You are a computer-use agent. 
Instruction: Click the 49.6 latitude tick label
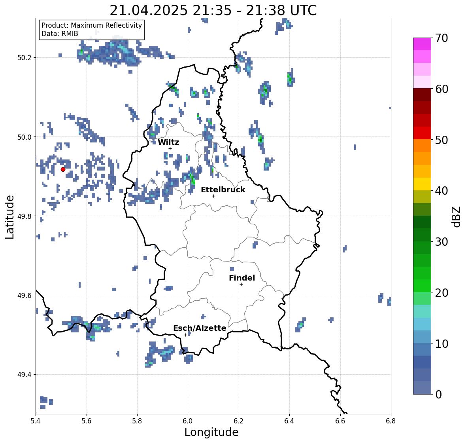click(x=25, y=295)
